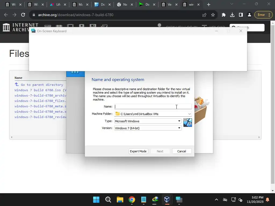275x206 pixels.
Task: Close the Life tab
Action: pyautogui.click(x=65, y=5)
